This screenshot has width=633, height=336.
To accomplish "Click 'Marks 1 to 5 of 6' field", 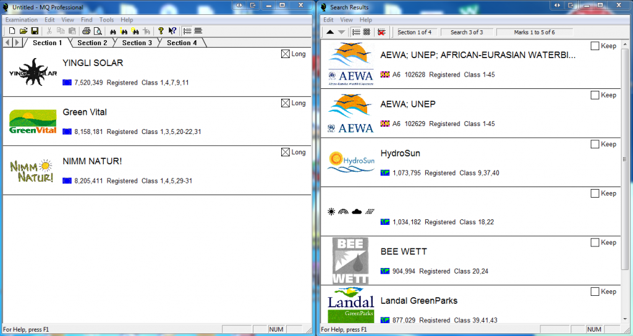I will pyautogui.click(x=535, y=32).
